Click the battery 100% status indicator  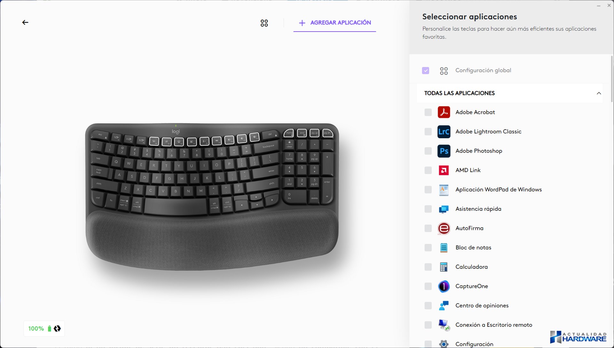(44, 329)
